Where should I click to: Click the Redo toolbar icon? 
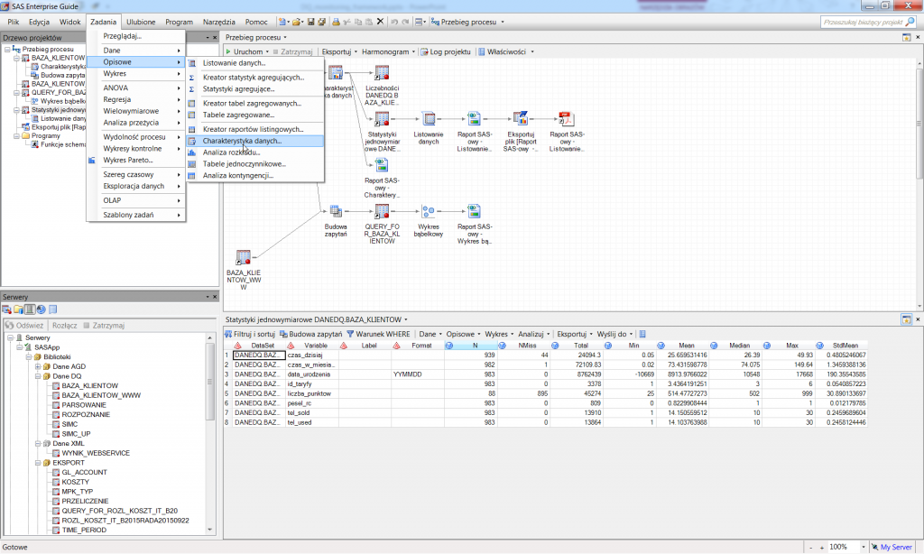(405, 22)
